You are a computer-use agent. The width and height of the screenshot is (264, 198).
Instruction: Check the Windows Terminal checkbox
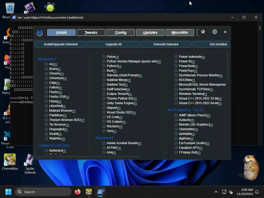pyautogui.click(x=176, y=94)
